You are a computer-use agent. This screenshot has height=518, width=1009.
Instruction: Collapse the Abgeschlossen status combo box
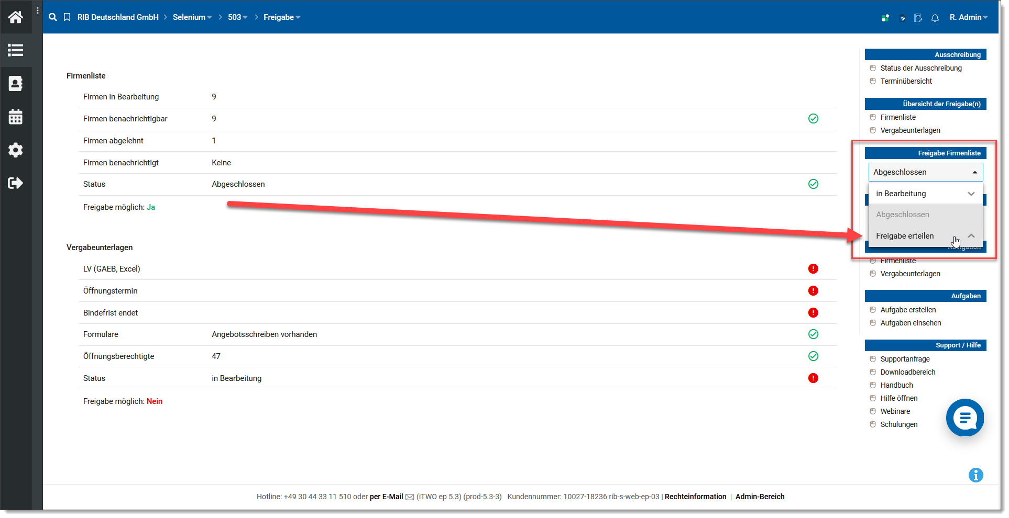(926, 172)
